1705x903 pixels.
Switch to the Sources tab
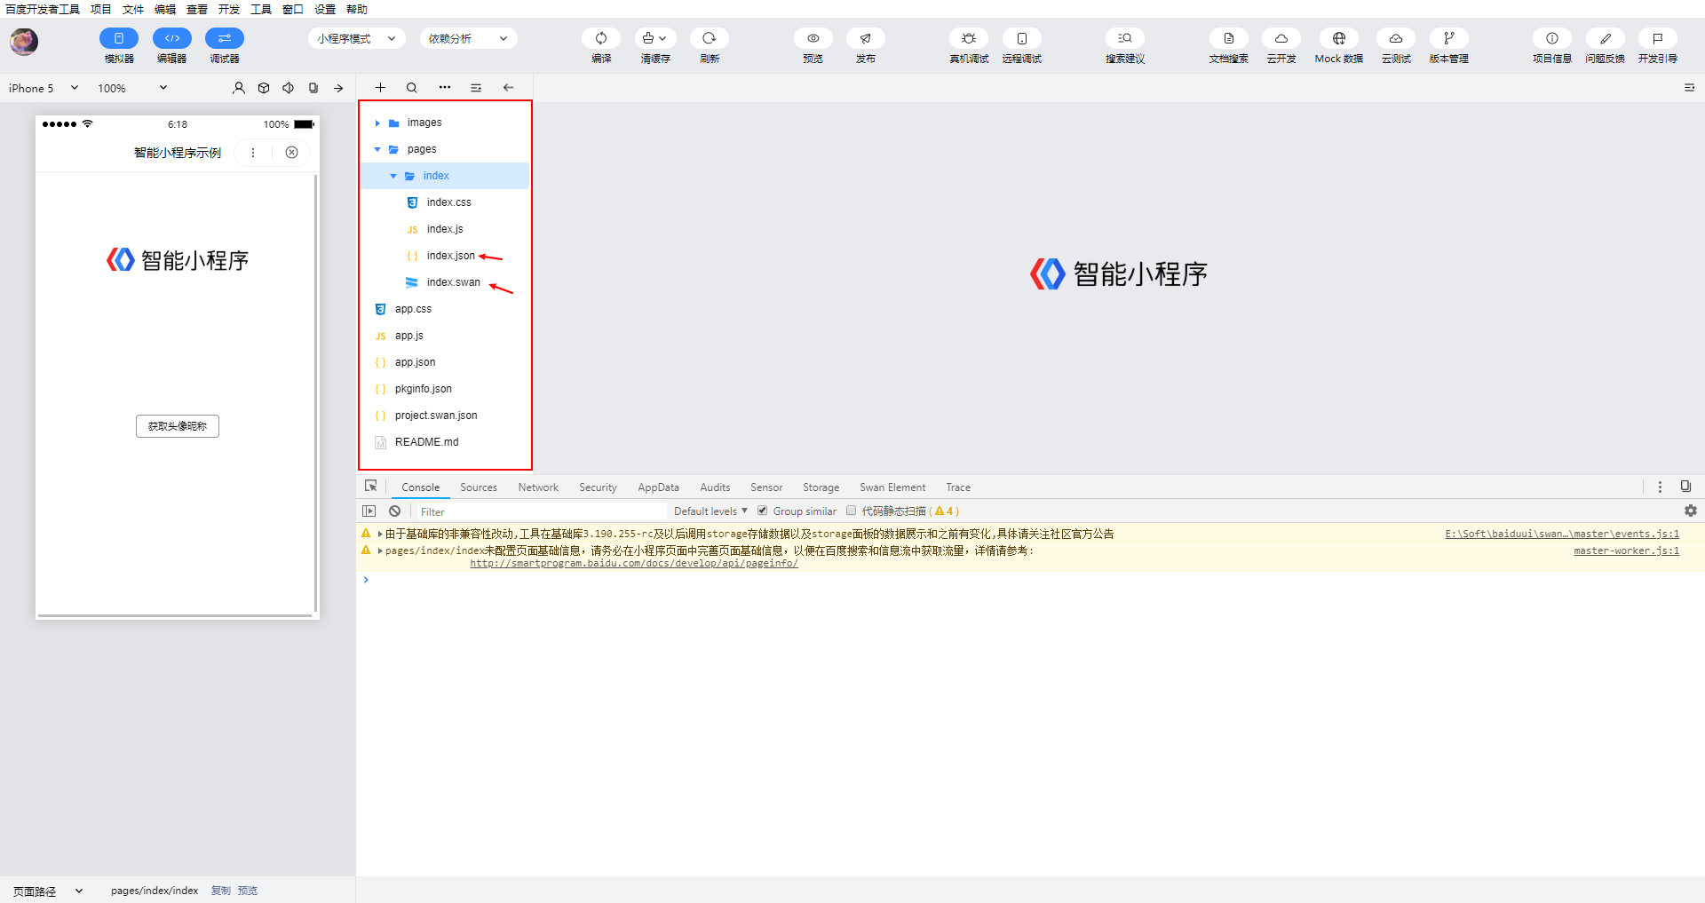click(479, 487)
